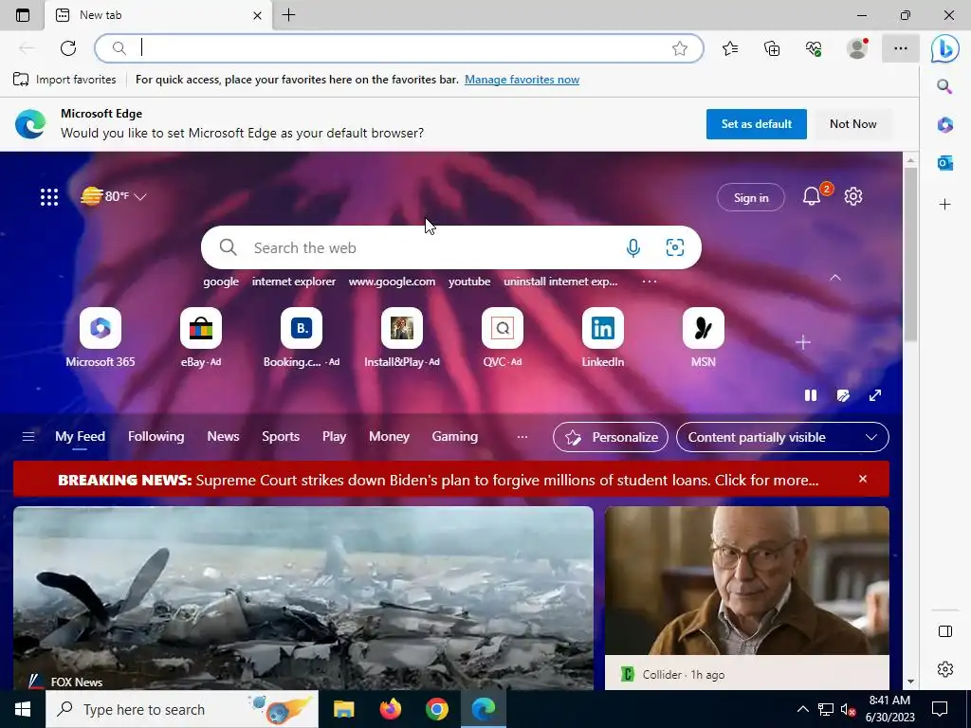Viewport: 971px width, 728px height.
Task: Click the Personalize button
Action: tap(610, 437)
